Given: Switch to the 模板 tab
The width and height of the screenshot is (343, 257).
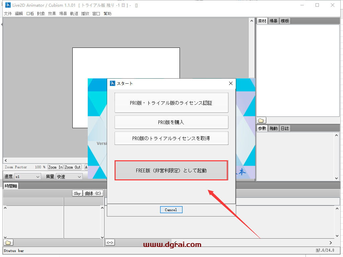Looking at the screenshot, I should (285, 21).
